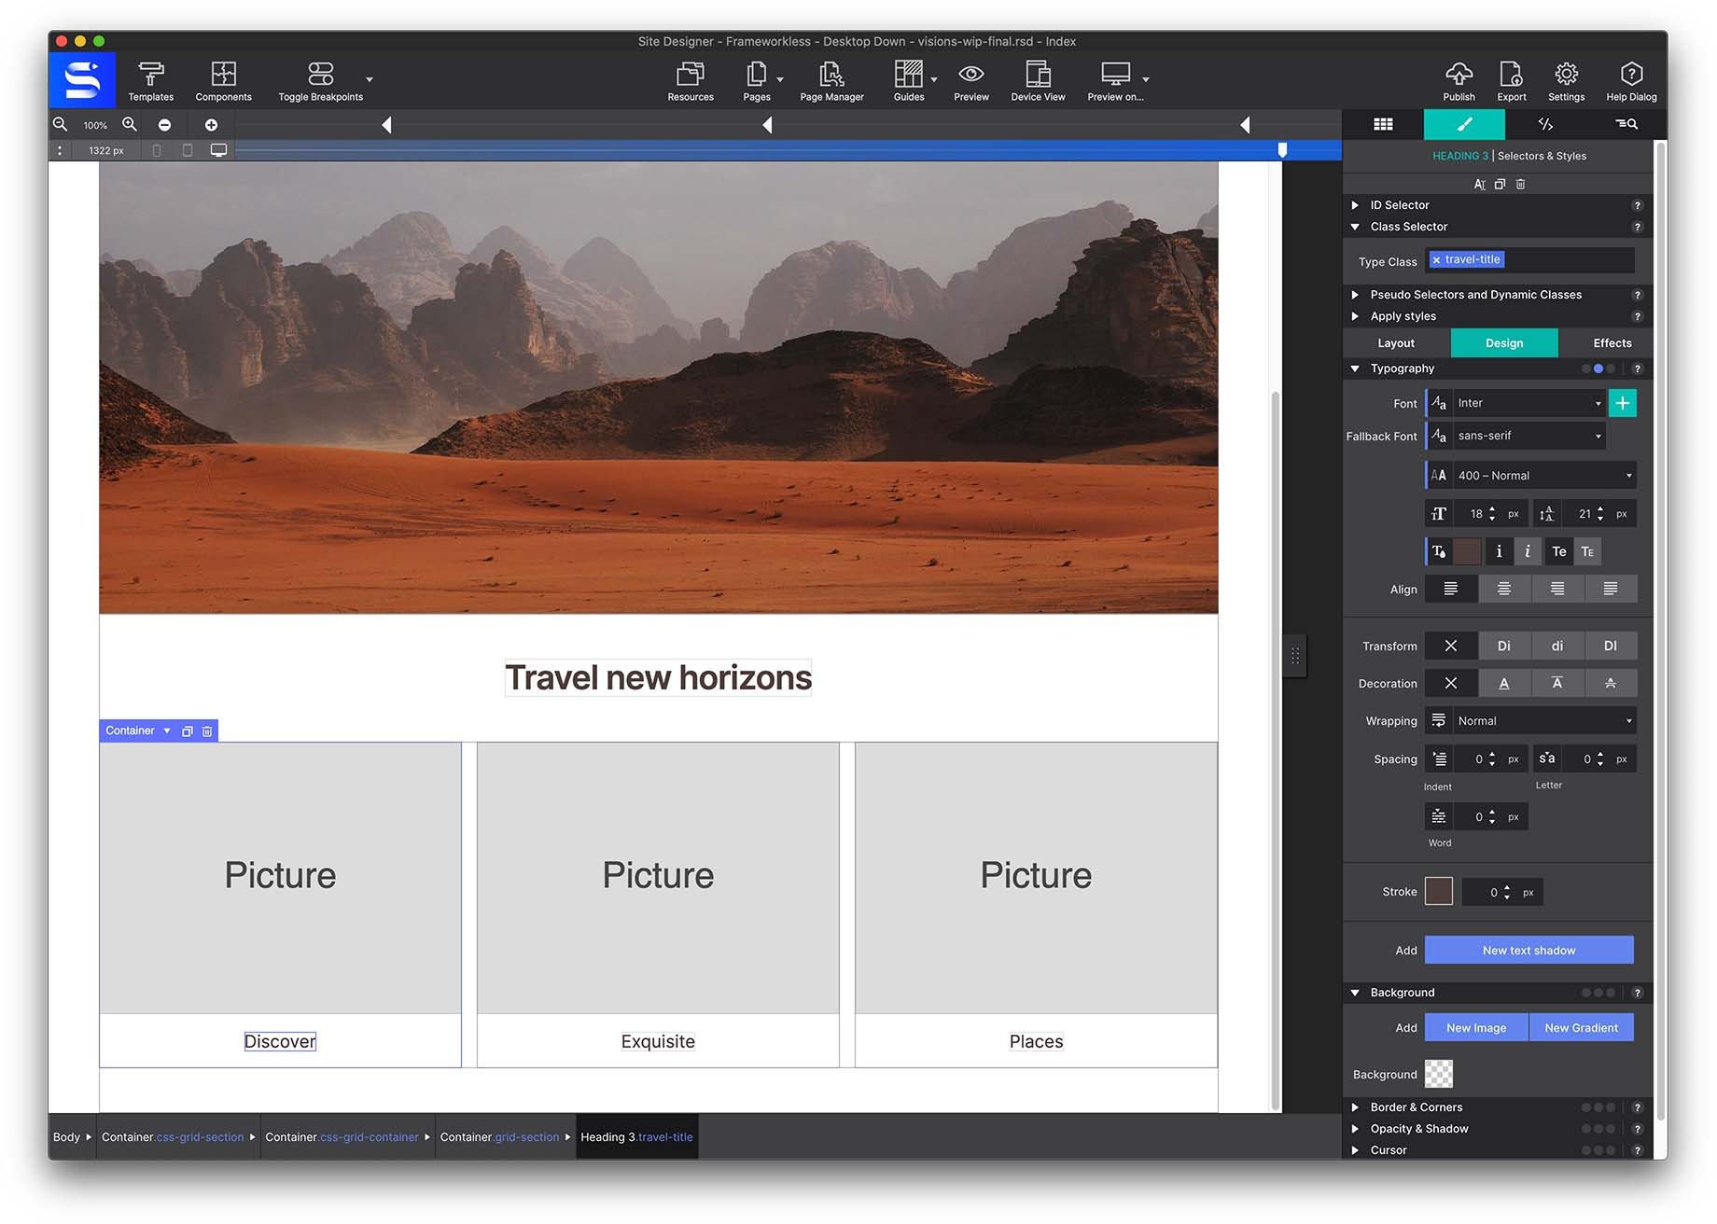The height and width of the screenshot is (1224, 1717).
Task: Select the Travel new horizons heading
Action: [x=659, y=677]
